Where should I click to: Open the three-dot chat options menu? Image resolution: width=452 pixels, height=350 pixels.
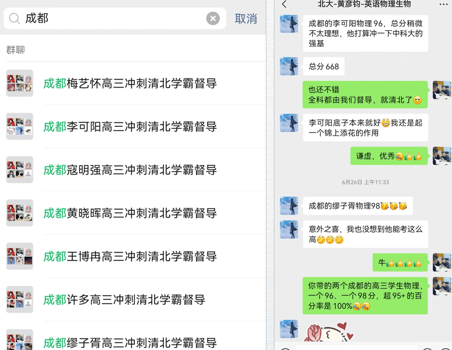click(443, 5)
